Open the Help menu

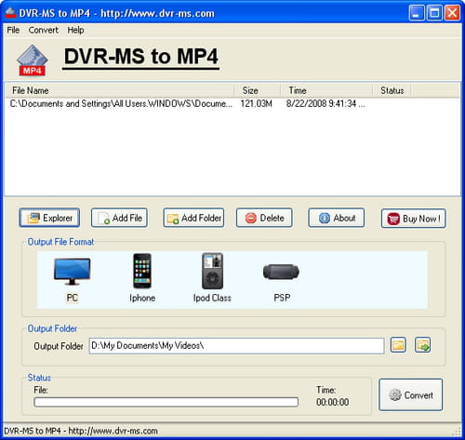[75, 30]
